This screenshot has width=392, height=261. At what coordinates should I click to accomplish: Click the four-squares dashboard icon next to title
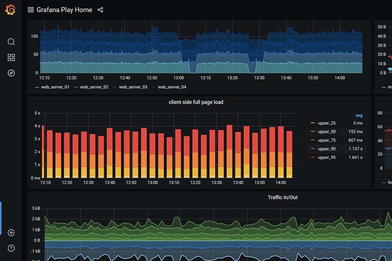coord(30,10)
